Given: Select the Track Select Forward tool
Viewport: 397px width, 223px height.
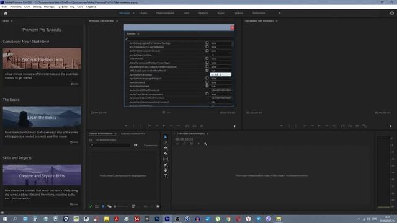Looking at the screenshot, I should (x=166, y=142).
